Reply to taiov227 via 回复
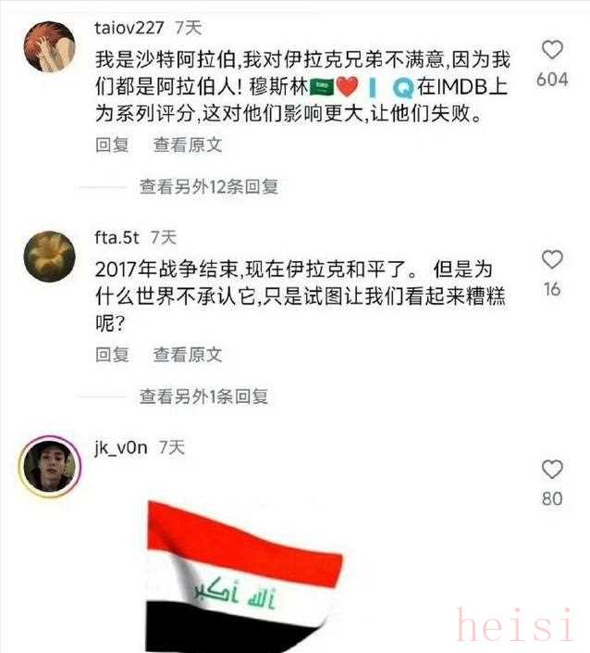Screen dimensions: 590x653 tap(112, 144)
